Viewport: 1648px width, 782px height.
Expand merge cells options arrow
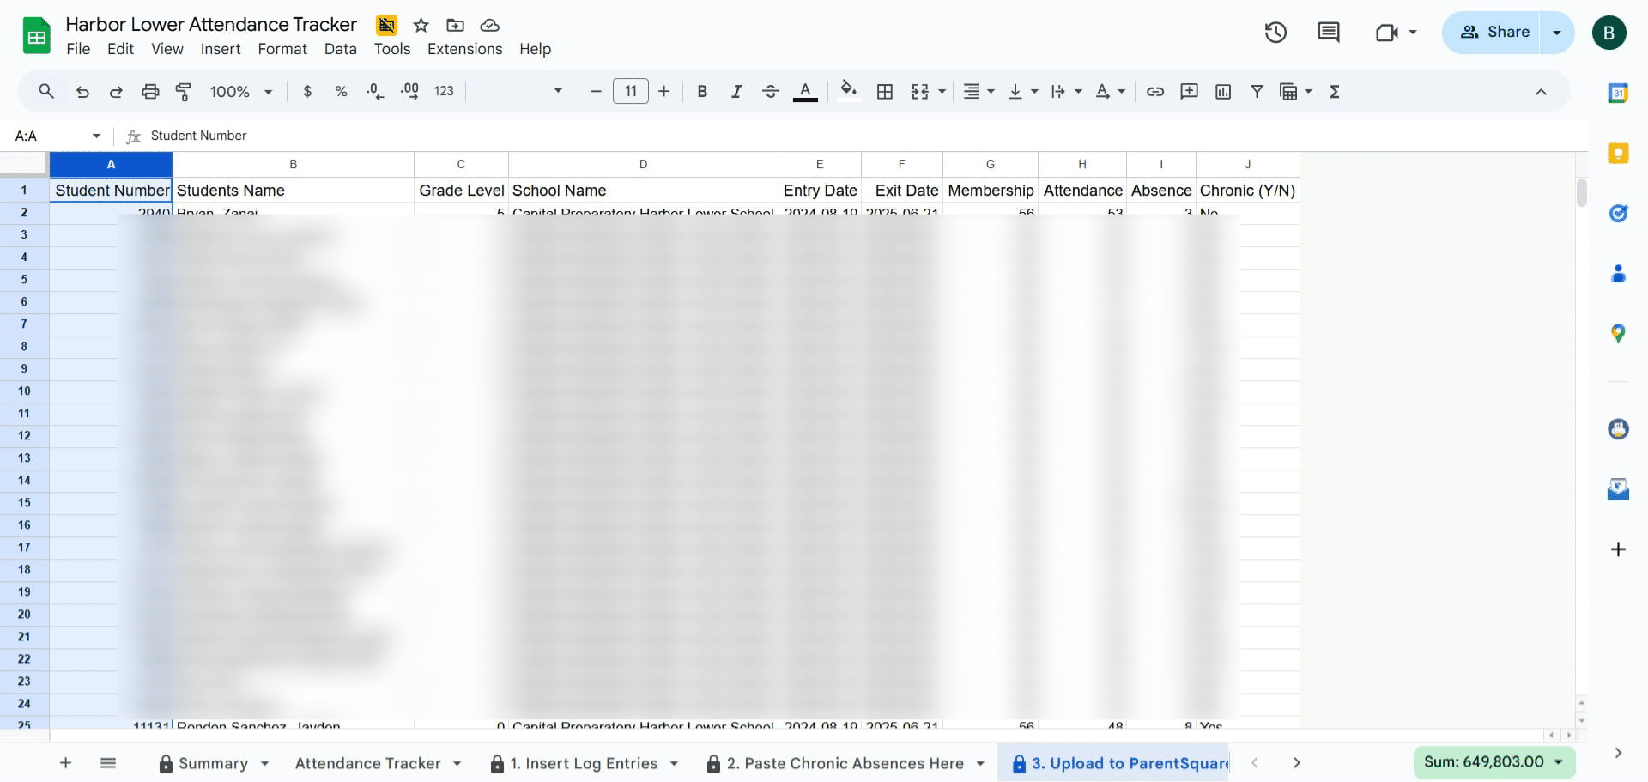tap(942, 91)
